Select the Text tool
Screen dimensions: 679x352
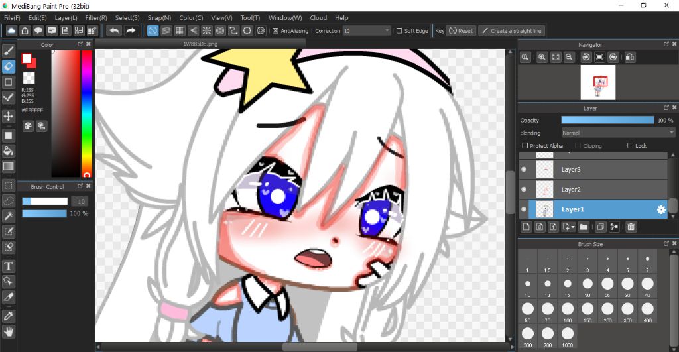click(8, 266)
